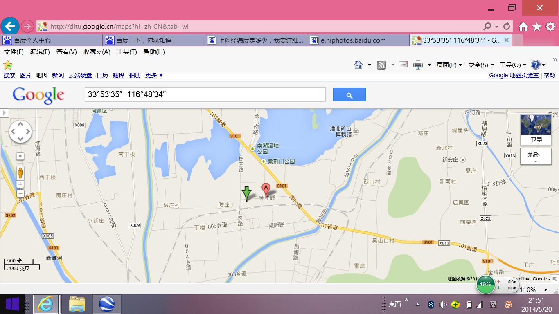Click the RSS feeds icon
The width and height of the screenshot is (559, 314).
(381, 65)
